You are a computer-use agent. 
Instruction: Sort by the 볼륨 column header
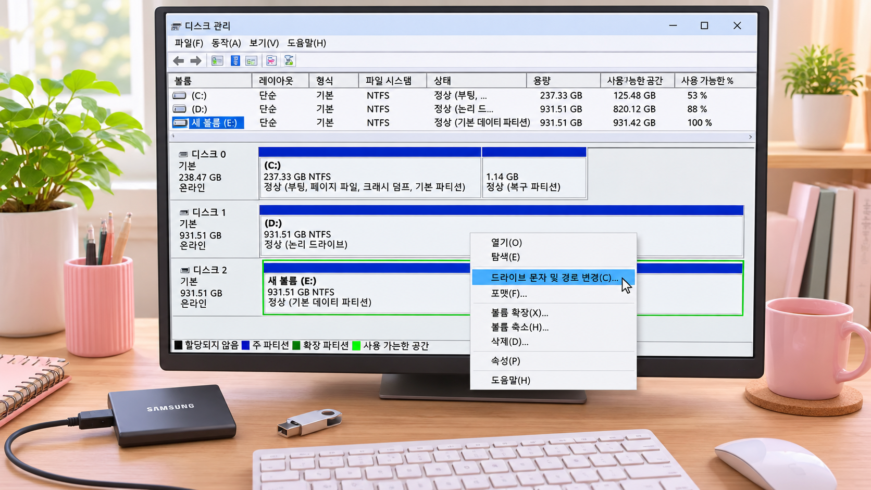[210, 81]
